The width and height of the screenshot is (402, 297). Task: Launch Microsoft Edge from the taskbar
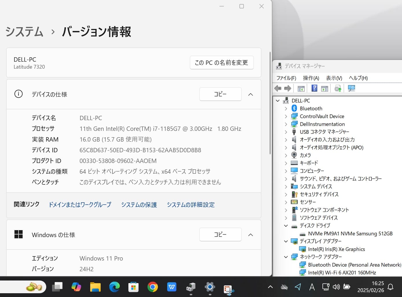pyautogui.click(x=114, y=287)
